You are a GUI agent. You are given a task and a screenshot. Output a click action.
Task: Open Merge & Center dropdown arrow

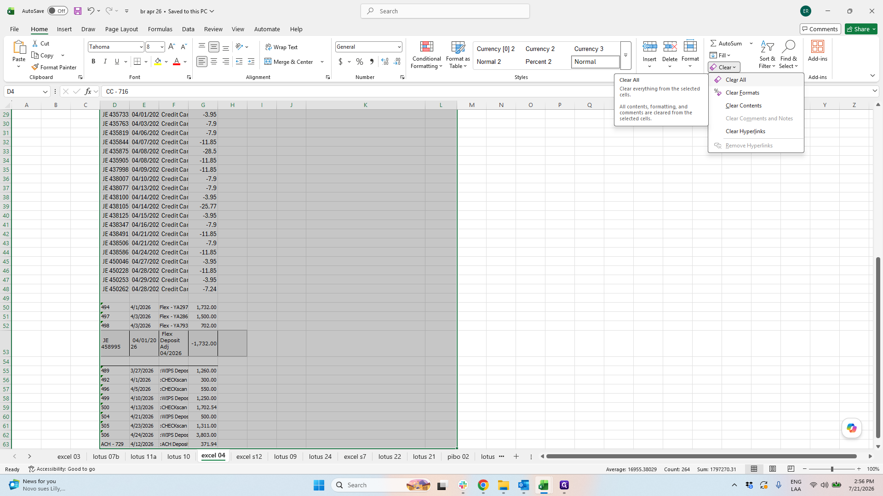click(x=322, y=62)
